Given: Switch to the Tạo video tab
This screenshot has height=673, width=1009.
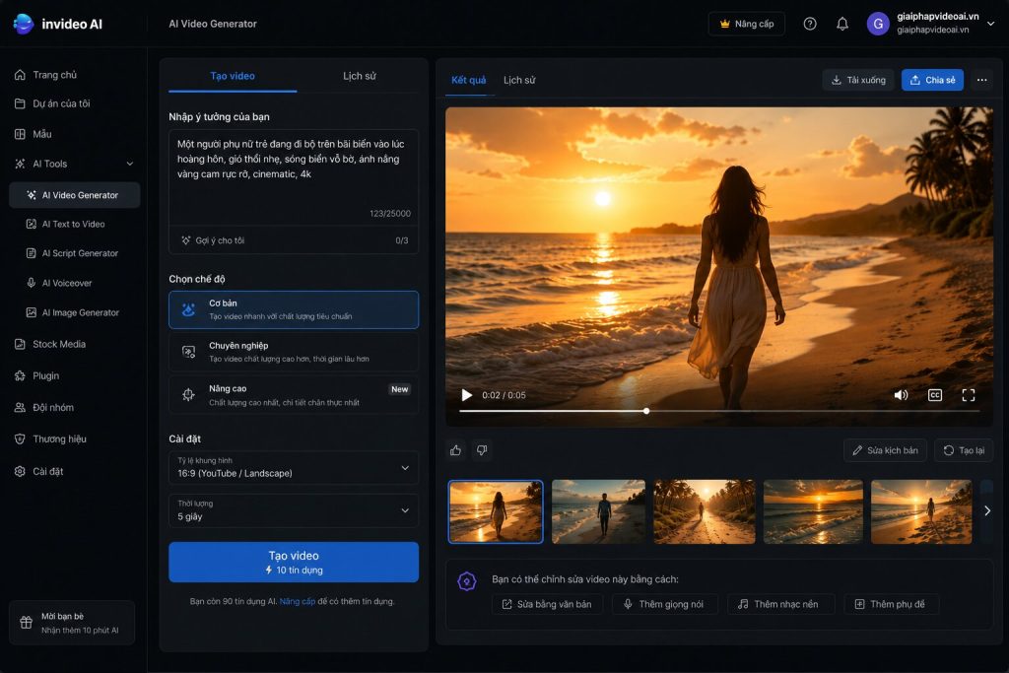Looking at the screenshot, I should pos(233,76).
